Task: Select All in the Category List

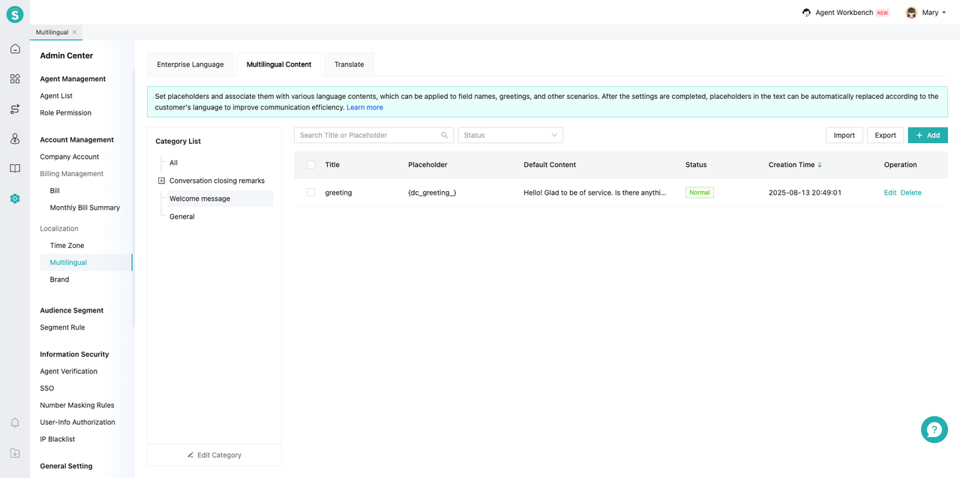Action: click(174, 163)
